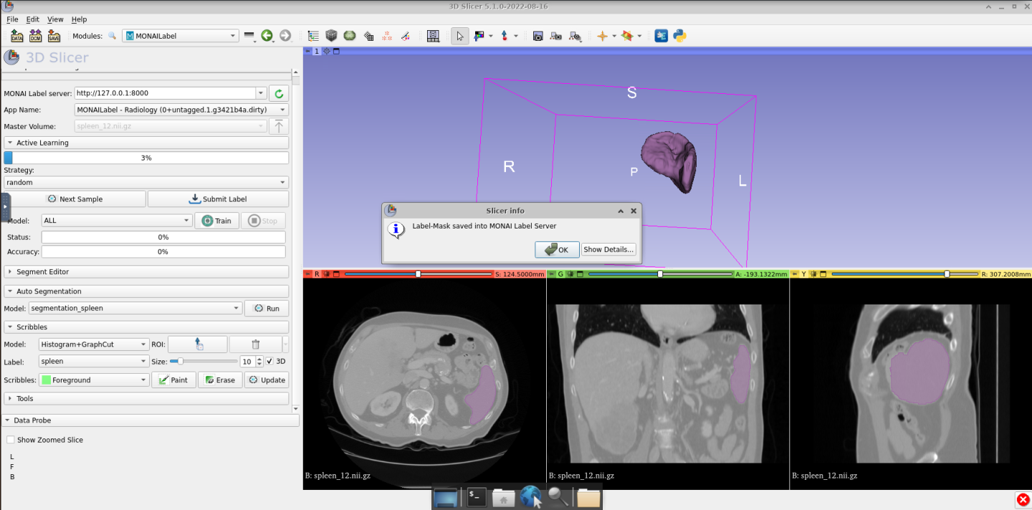Viewport: 1032px width, 510px height.
Task: Open the View menu
Action: tap(55, 19)
